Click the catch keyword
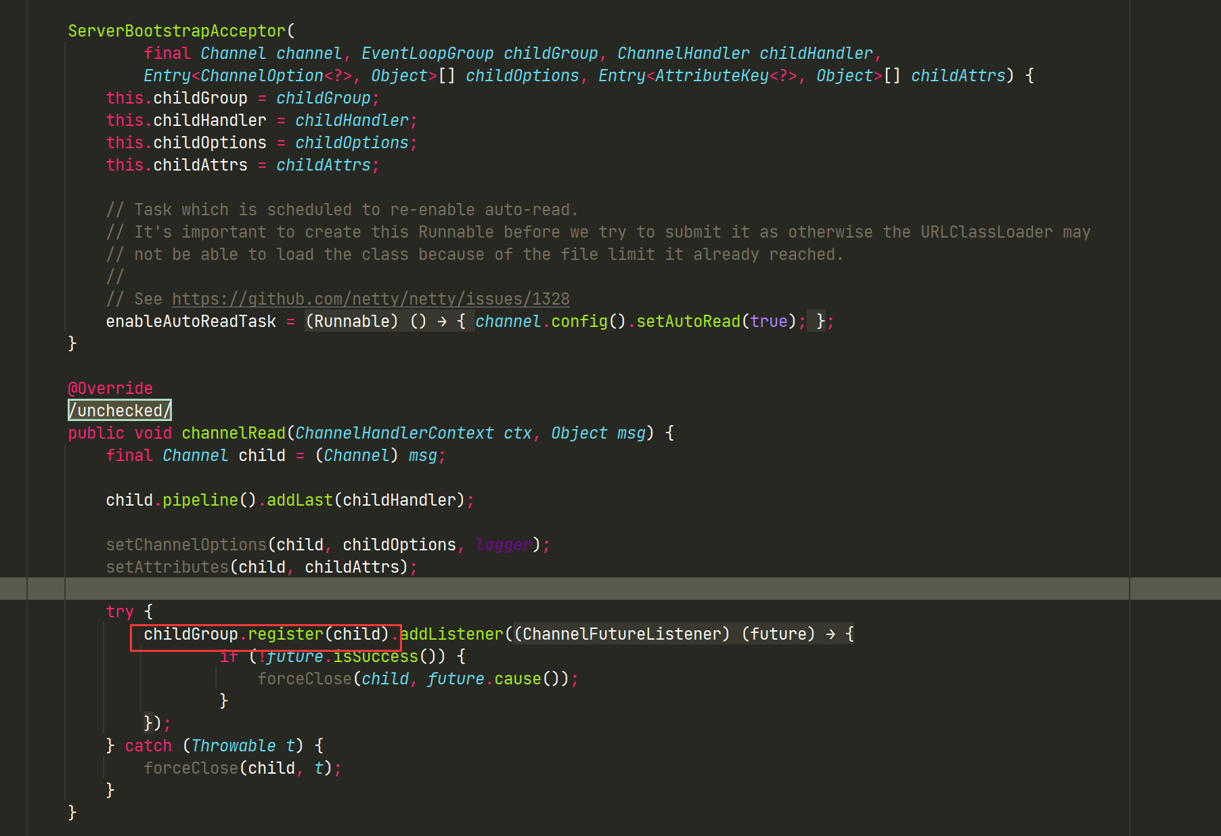Image resolution: width=1221 pixels, height=836 pixels. coord(148,745)
